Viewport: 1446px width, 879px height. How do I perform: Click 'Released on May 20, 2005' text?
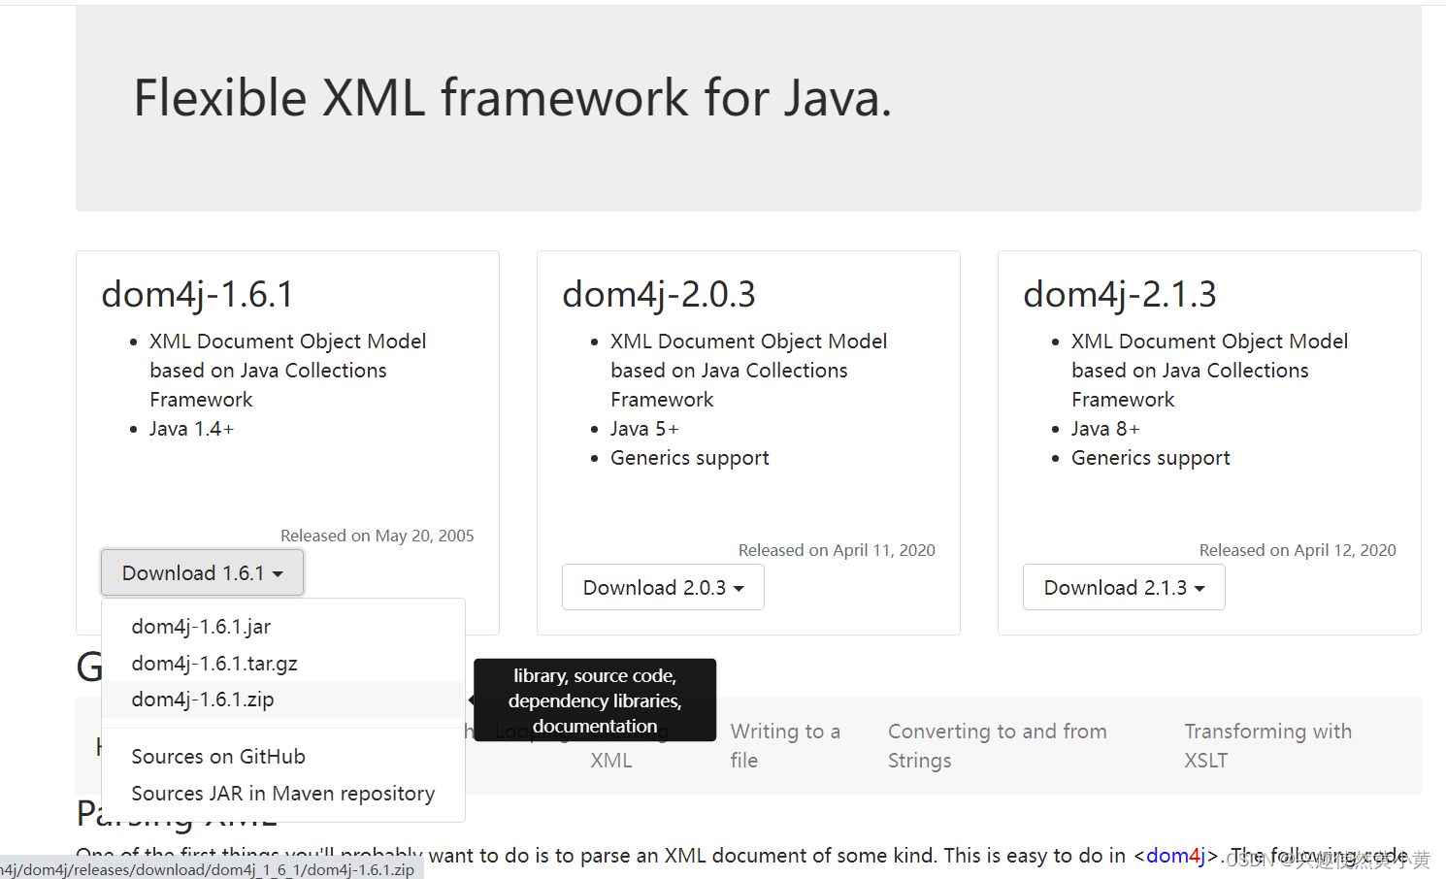378,536
